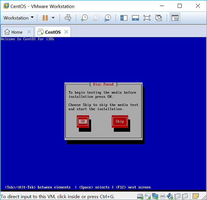207x200 pixels.
Task: Pause the virtual machine
Action: pyautogui.click(x=45, y=18)
